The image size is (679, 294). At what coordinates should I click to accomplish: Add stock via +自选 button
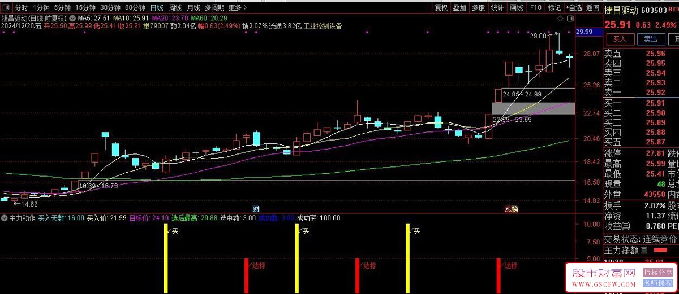click(x=573, y=8)
